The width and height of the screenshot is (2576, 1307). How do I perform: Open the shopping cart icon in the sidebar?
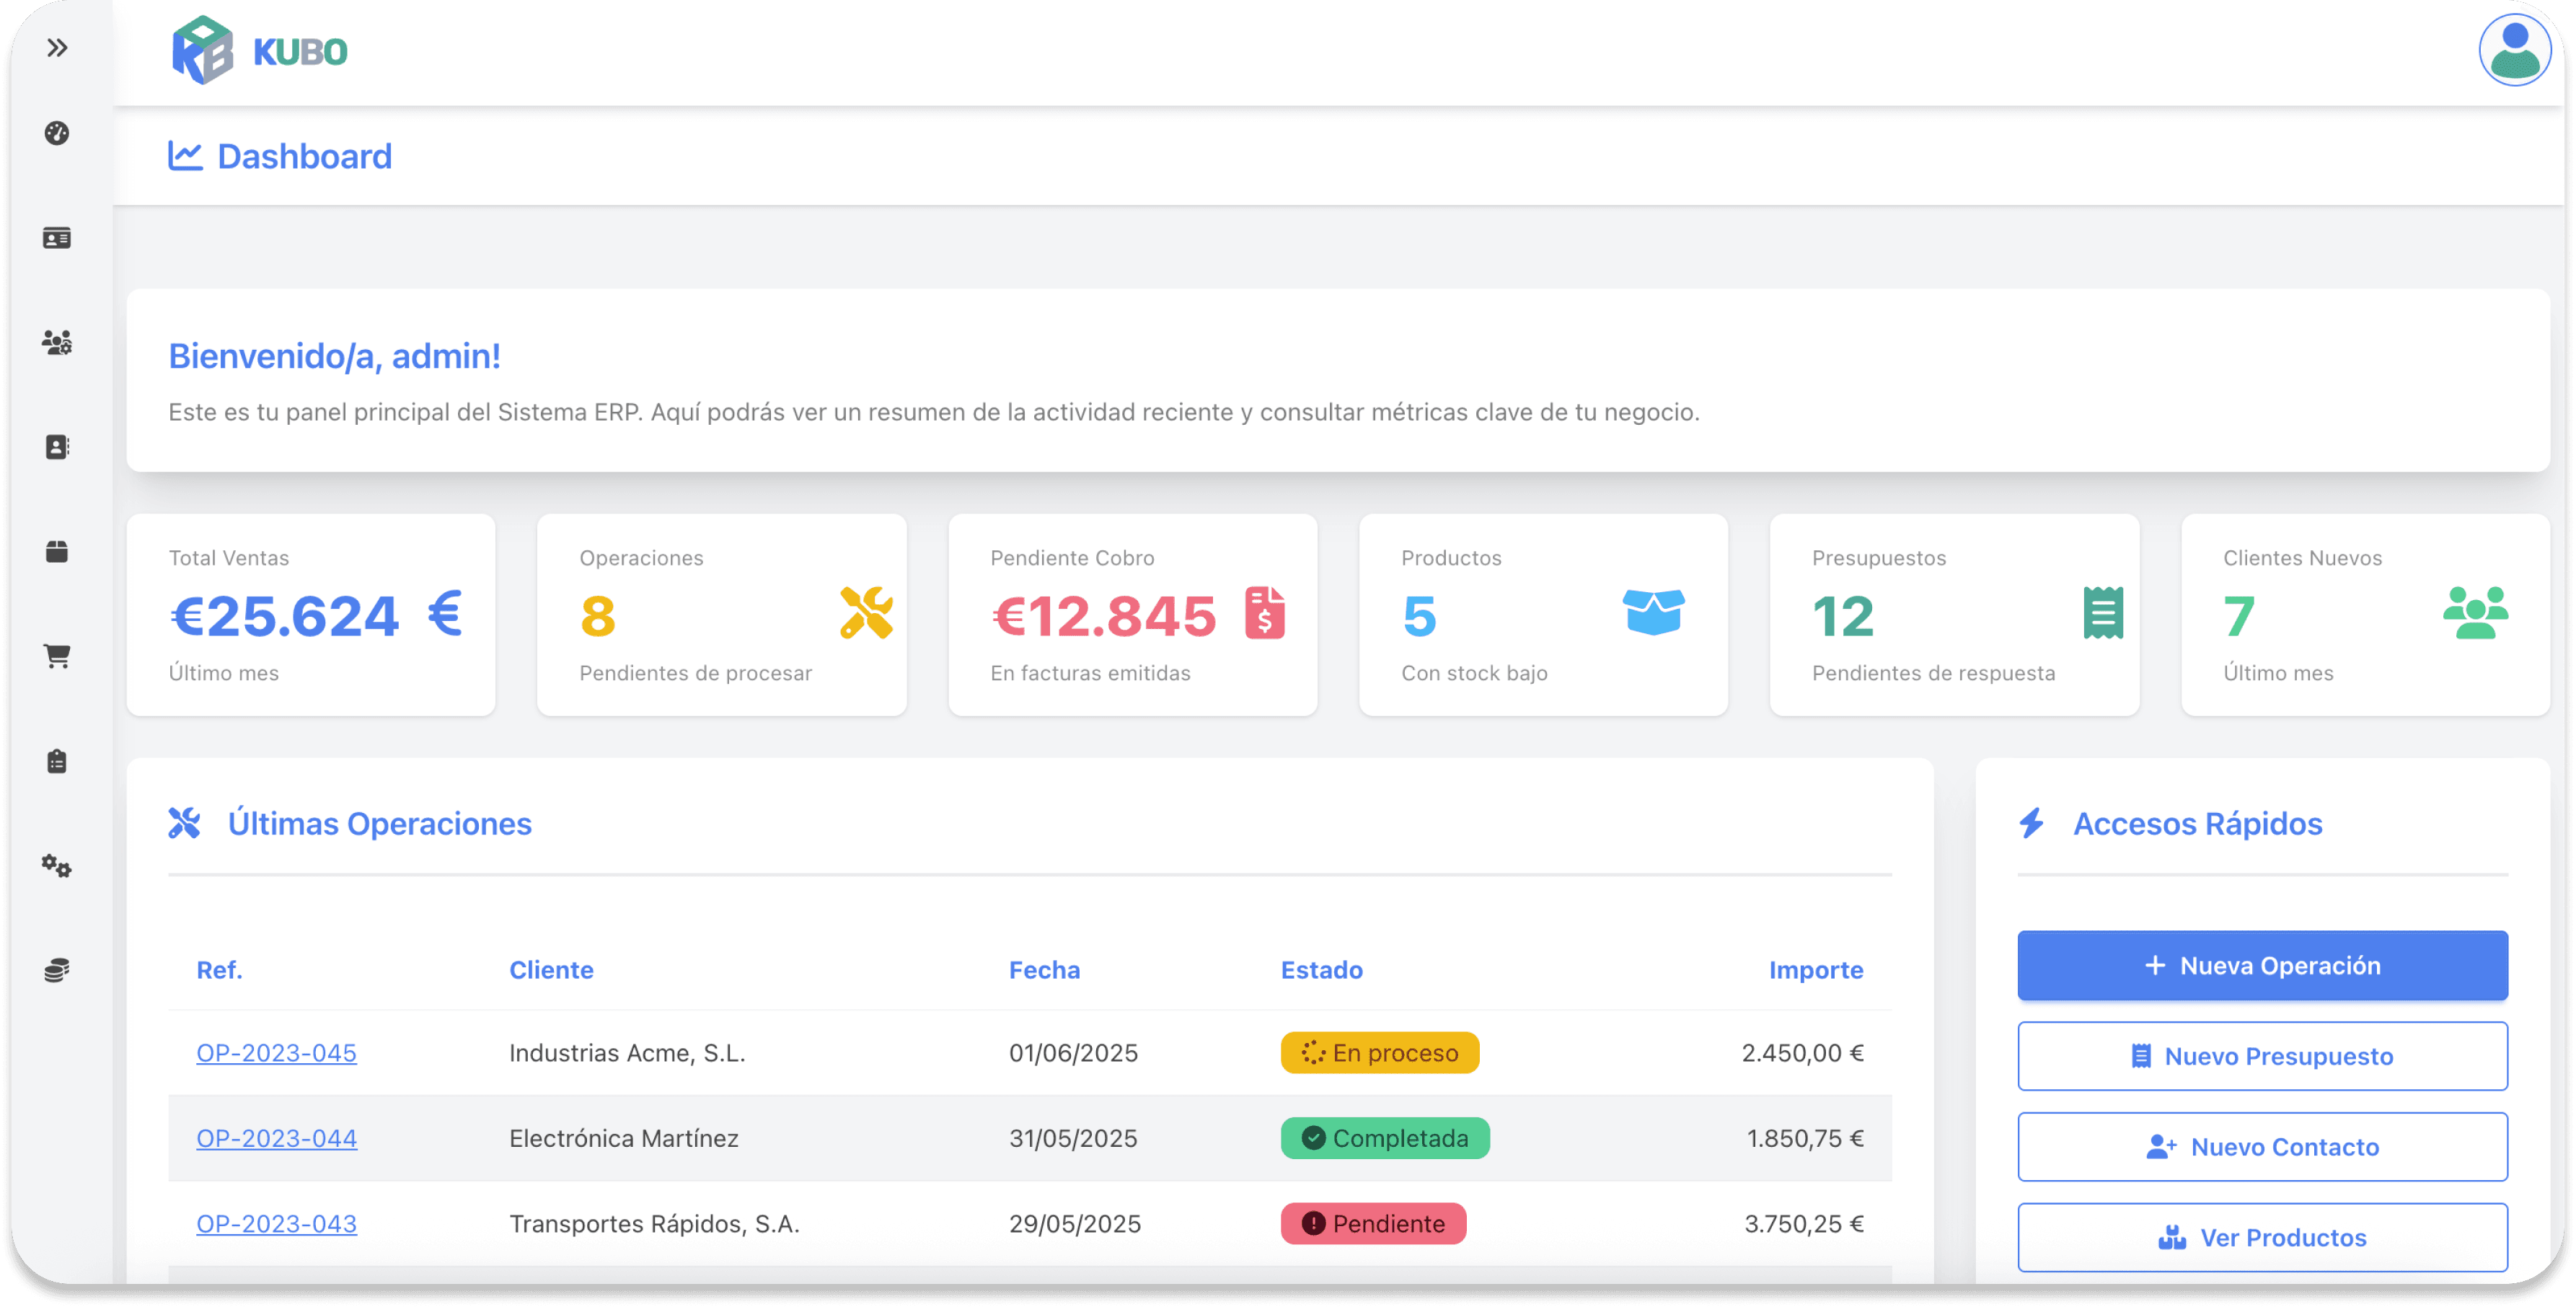click(x=57, y=656)
